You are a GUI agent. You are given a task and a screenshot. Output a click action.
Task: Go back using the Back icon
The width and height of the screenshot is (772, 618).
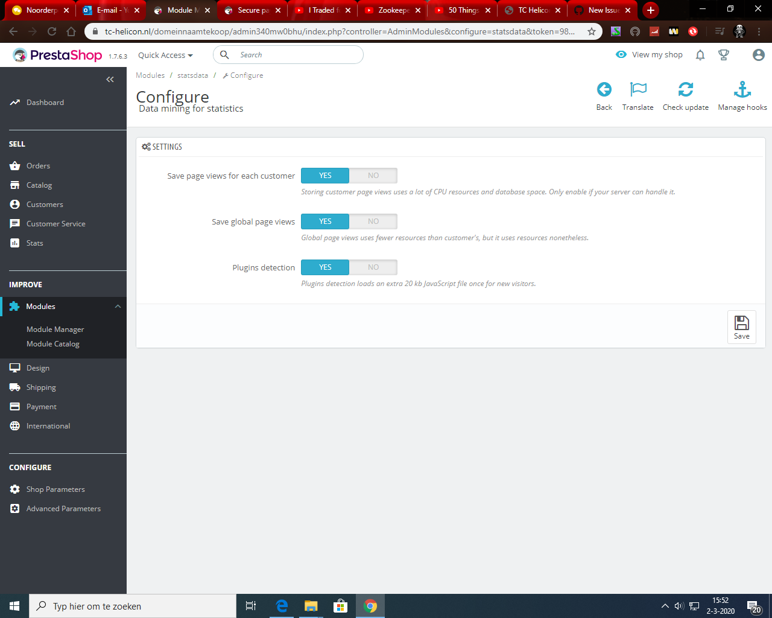[x=604, y=95]
